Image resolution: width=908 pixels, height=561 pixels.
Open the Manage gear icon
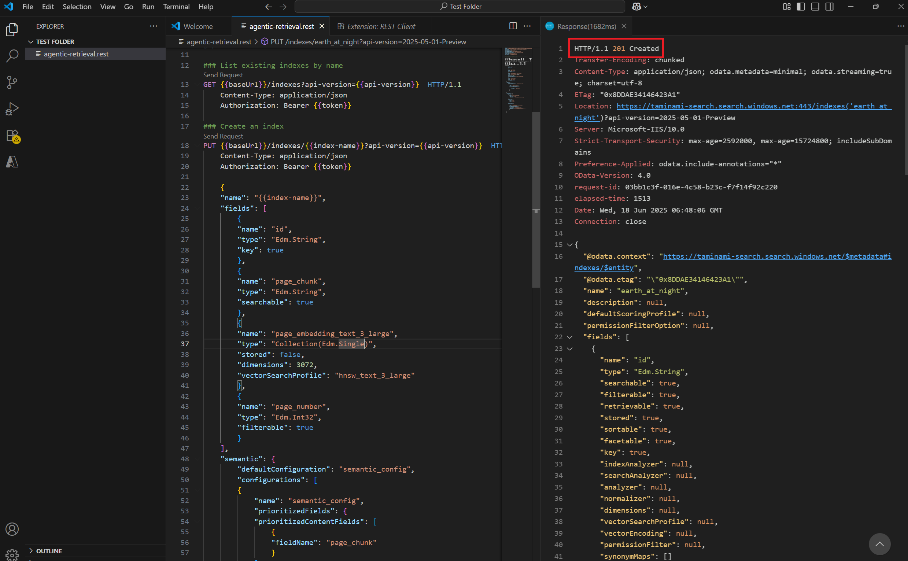coord(12,554)
